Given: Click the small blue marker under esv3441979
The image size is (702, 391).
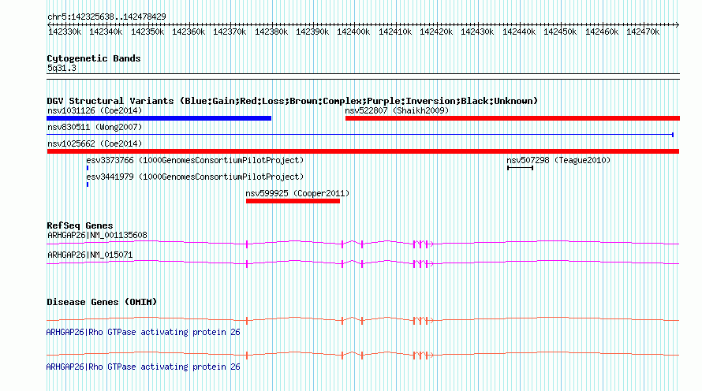Looking at the screenshot, I should click(88, 184).
